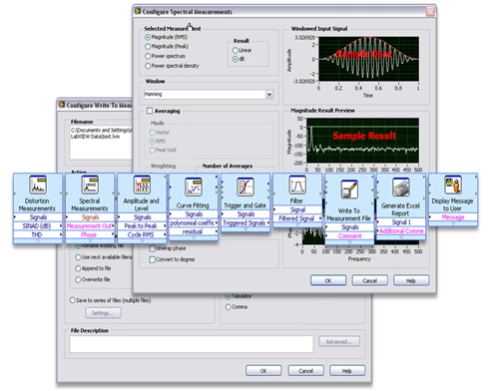490x391 pixels.
Task: Click Comment terminal on Write To Measurement File
Action: click(349, 236)
